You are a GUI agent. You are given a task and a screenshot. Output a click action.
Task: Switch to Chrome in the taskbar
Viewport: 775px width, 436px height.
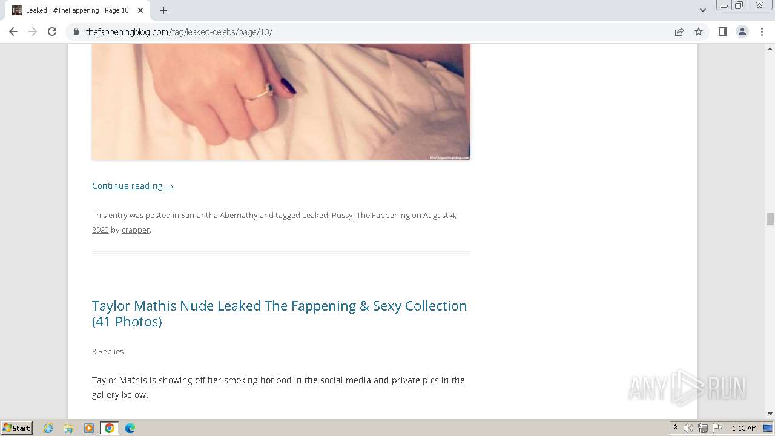(x=110, y=428)
